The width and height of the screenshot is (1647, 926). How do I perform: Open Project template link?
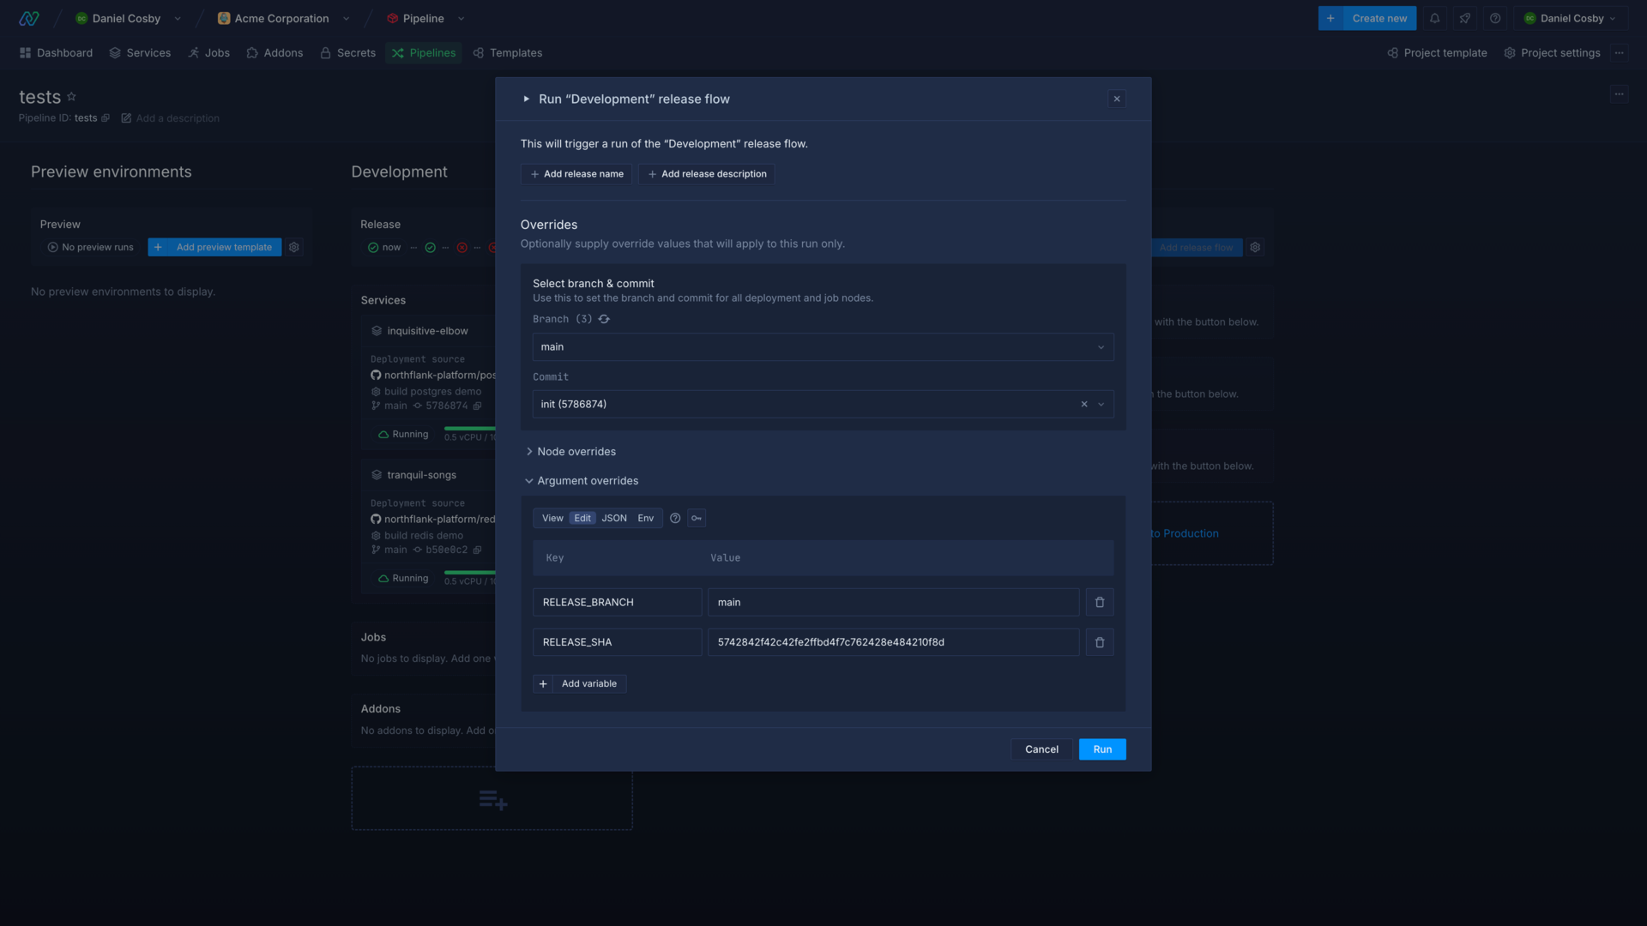coord(1437,53)
